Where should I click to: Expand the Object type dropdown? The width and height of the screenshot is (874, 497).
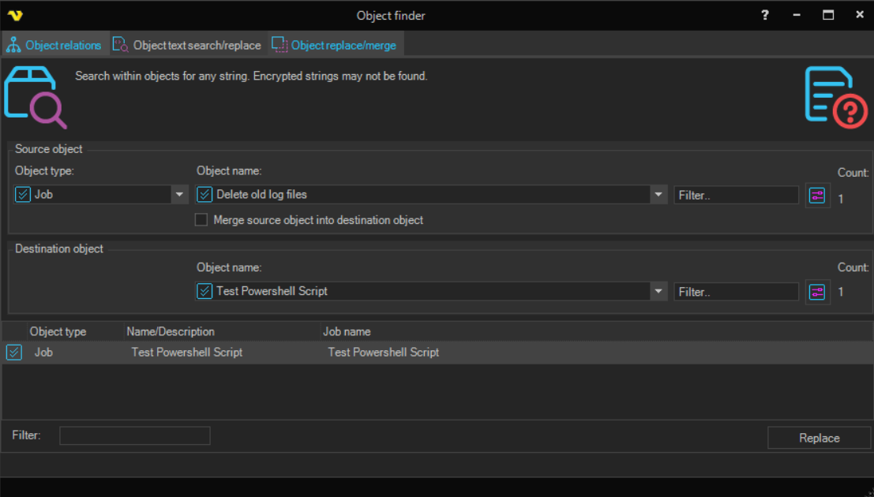point(180,195)
